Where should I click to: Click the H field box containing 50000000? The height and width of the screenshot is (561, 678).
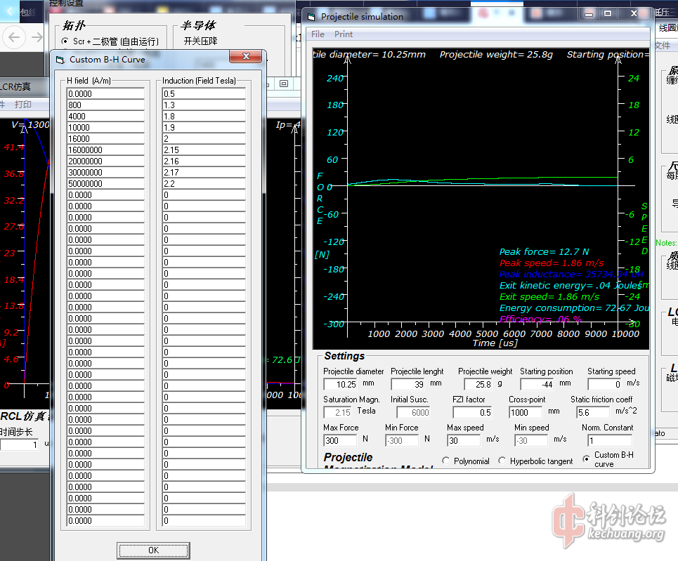(x=105, y=184)
